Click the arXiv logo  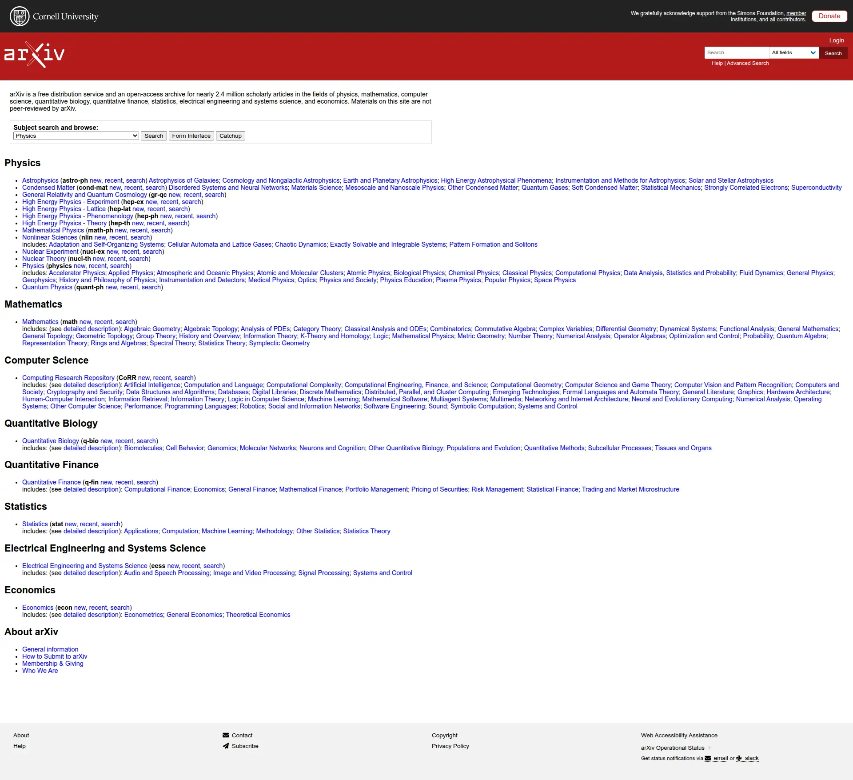(x=34, y=54)
